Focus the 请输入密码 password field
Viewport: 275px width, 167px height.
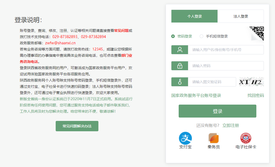point(226,66)
